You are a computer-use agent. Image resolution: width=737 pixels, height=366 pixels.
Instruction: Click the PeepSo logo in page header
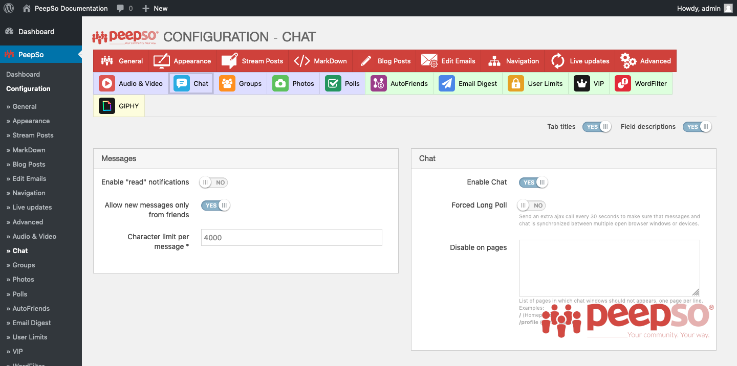coord(125,37)
